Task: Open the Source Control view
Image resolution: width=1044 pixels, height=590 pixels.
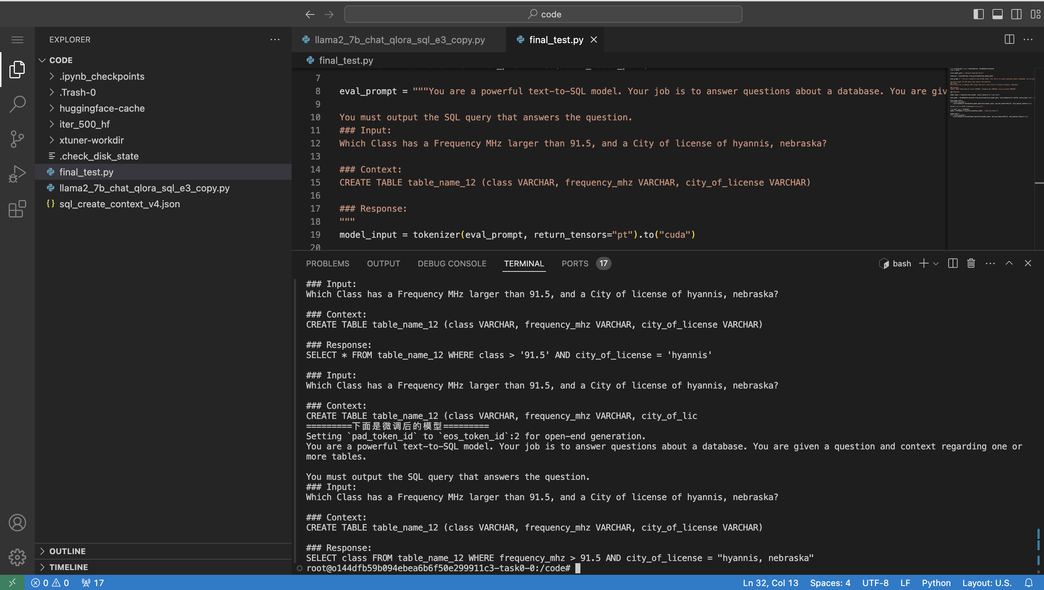Action: [17, 139]
